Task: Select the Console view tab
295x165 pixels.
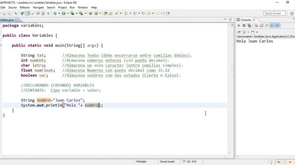Action: (246, 20)
